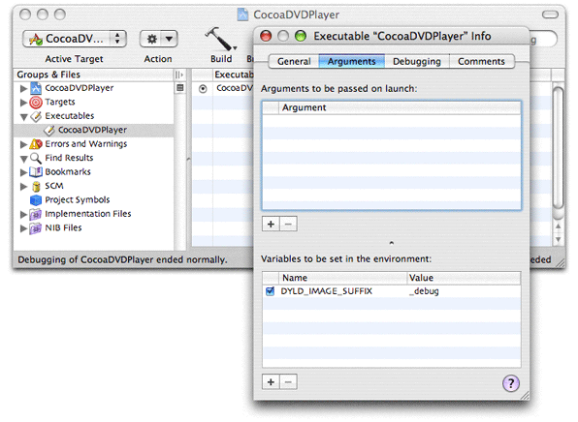
Task: Open help with the question mark button
Action: [x=510, y=383]
